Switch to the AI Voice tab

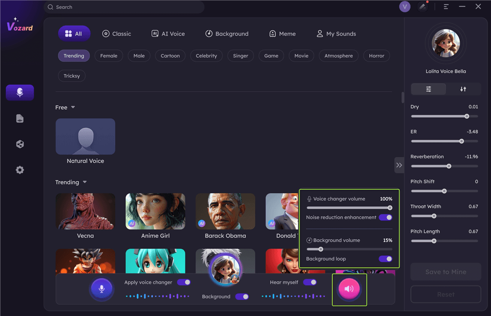168,34
